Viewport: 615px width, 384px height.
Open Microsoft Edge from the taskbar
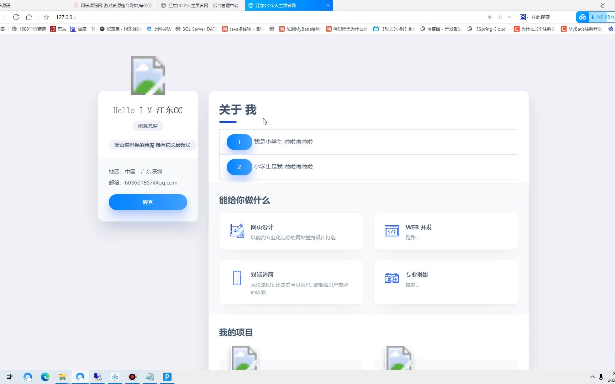point(45,377)
